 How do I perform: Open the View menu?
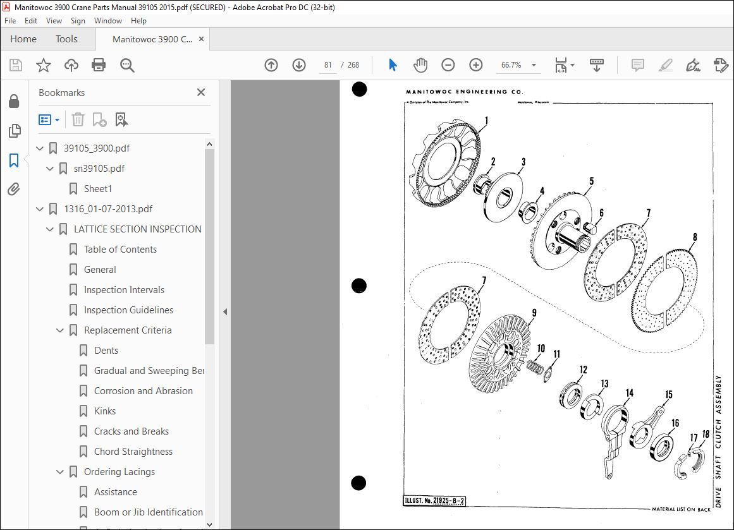(54, 21)
